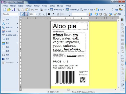Screen dimensions: 126x94
Task: Expand the line tool dropdown arrow
Action: [17, 51]
